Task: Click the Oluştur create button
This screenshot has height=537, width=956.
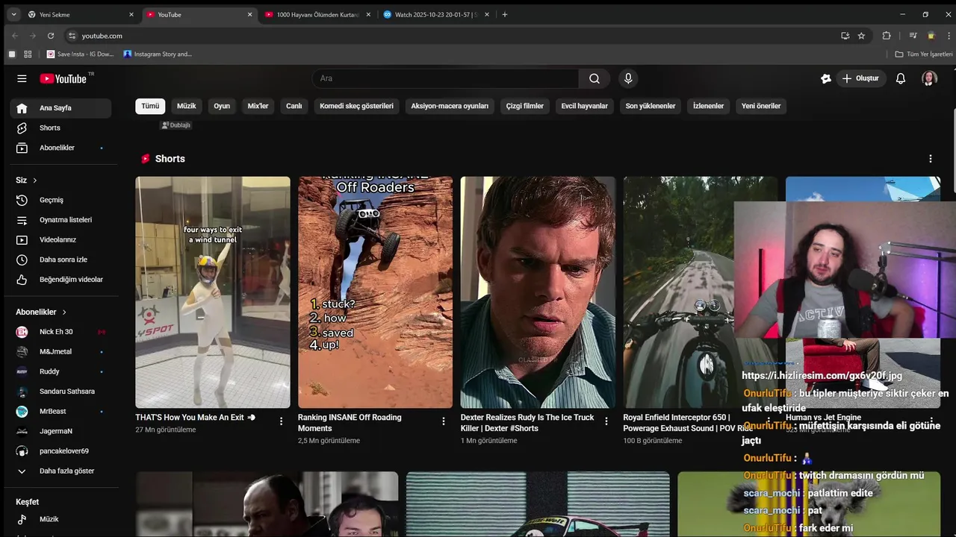Action: coord(860,78)
